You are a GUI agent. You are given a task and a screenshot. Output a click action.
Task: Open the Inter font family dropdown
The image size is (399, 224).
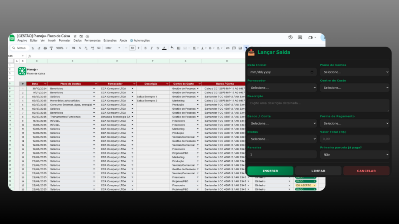[113, 48]
